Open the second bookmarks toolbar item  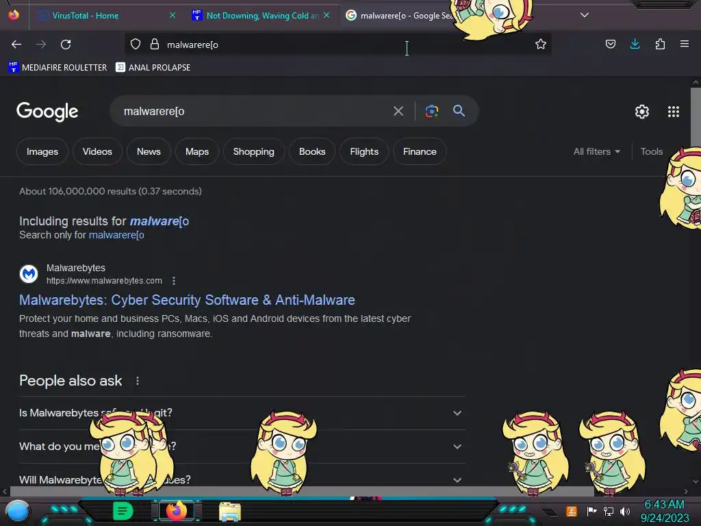(x=153, y=68)
